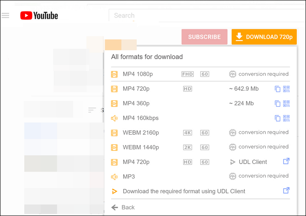
Task: Click the FHD badge
Action: point(188,74)
